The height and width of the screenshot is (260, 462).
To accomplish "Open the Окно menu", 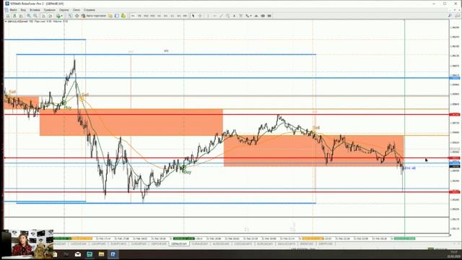I will pos(77,9).
